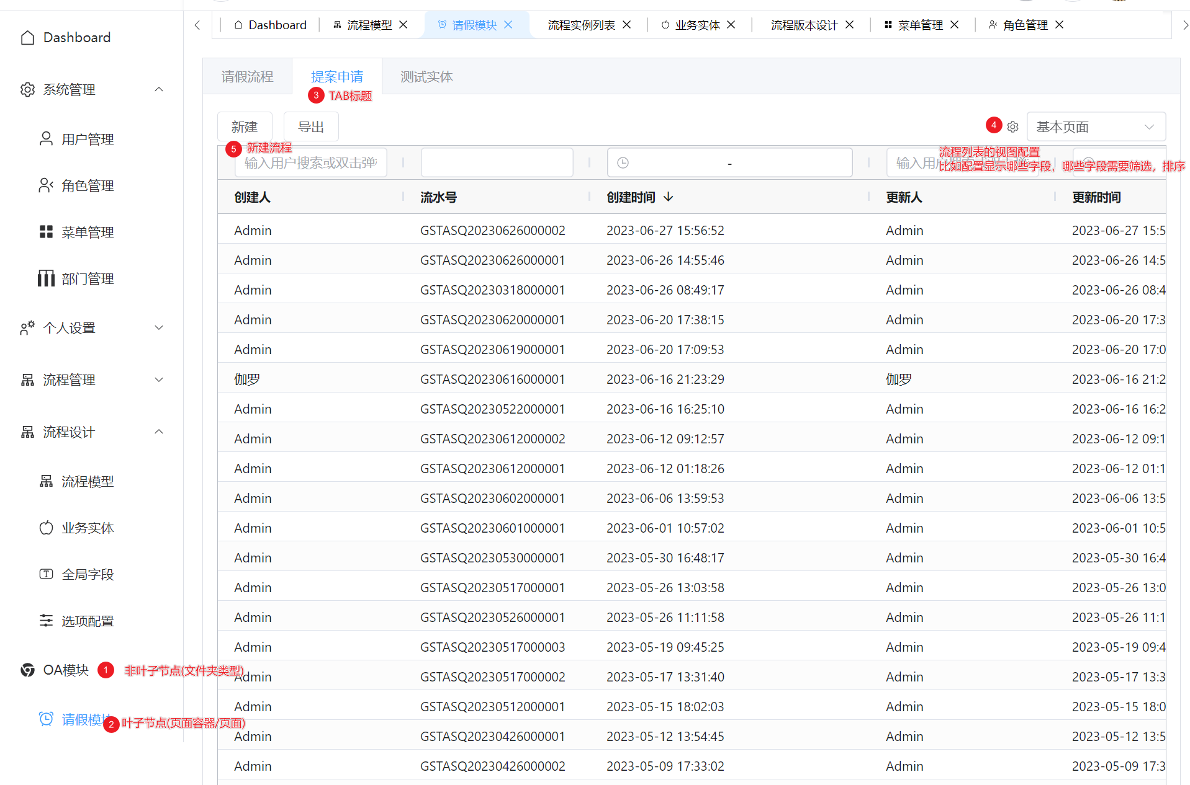Click the 菜单管理 grid icon in sidebar
The image size is (1190, 785).
46,232
